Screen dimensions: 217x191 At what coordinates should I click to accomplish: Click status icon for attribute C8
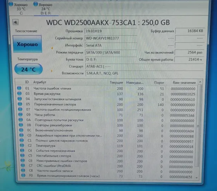click(x=23, y=170)
